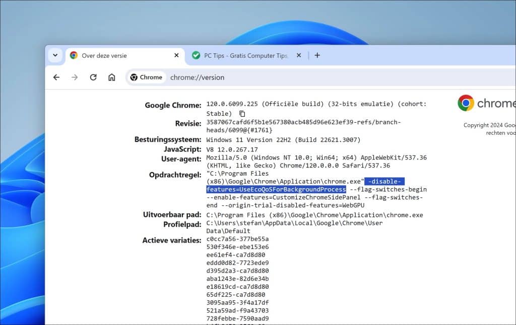Click the Profielpad C:\Users\stefan value
Viewport: 516px width, 325px height.
click(x=294, y=227)
